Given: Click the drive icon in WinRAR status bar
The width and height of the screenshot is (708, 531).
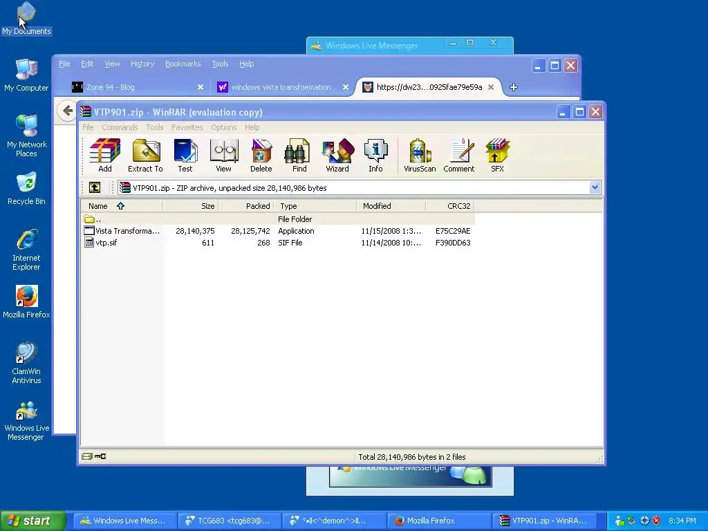Looking at the screenshot, I should pos(86,456).
